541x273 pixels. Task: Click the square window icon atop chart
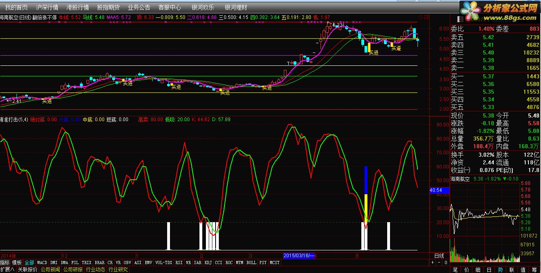[426, 17]
